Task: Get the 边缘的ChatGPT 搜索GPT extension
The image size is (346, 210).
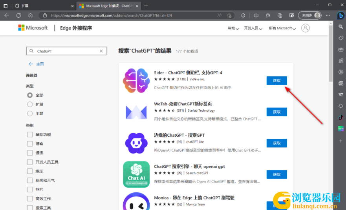Action: click(277, 143)
